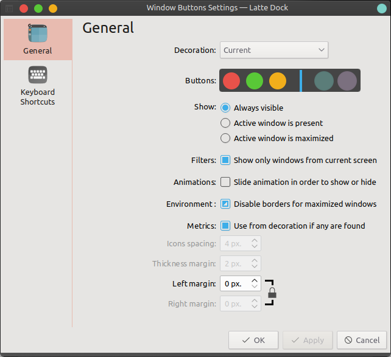Click the blue separator in Buttons preview

[x=301, y=80]
